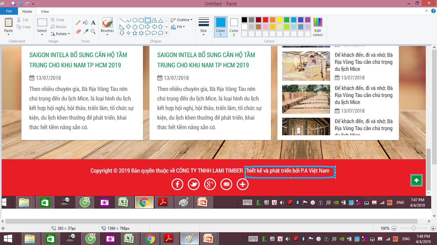Activate the Color 2 button
Viewport: 437px width, 245px height.
[234, 26]
